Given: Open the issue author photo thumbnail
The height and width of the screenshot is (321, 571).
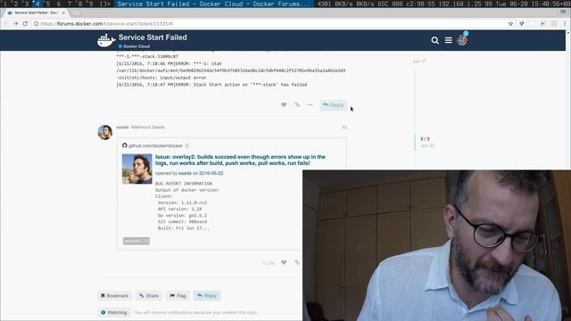Looking at the screenshot, I should coord(137,169).
